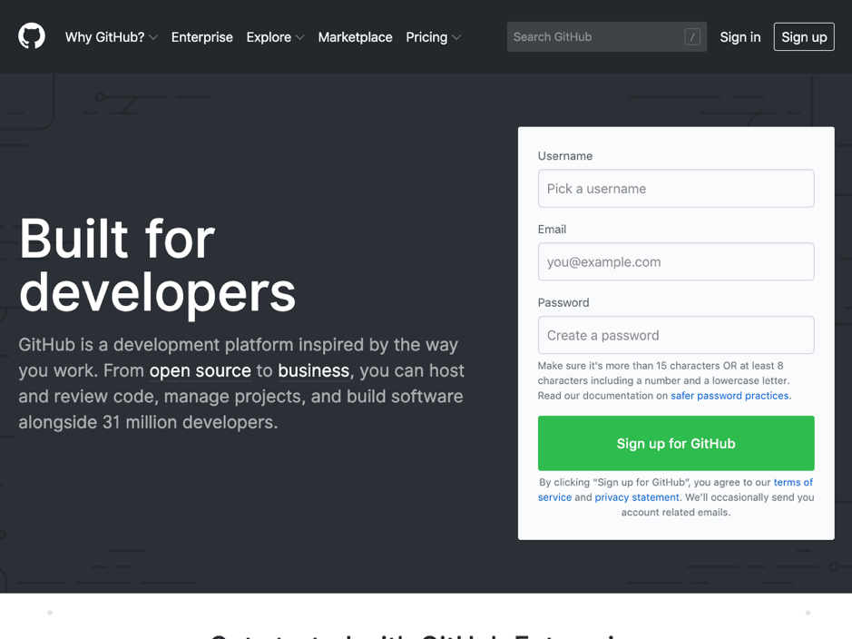The height and width of the screenshot is (639, 852).
Task: Open the safer password practices link
Action: tap(730, 395)
